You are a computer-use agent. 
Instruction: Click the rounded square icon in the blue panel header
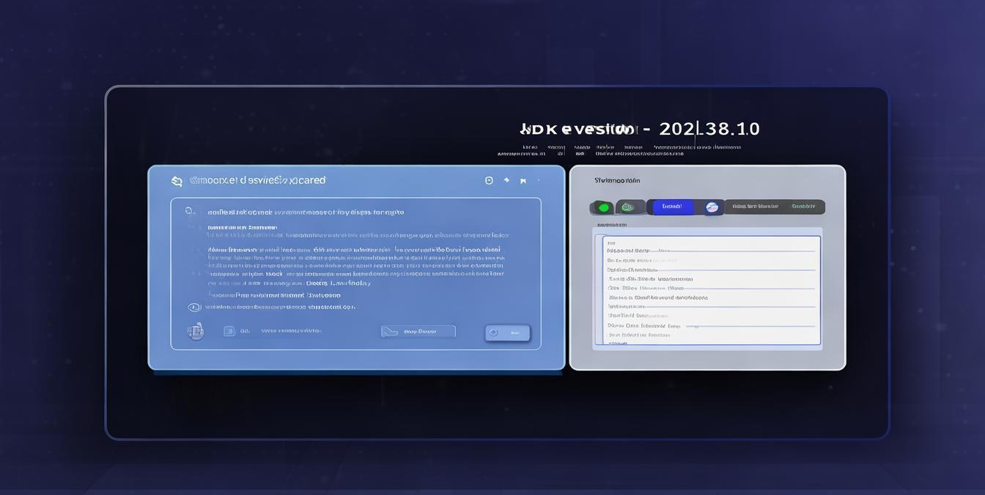(x=489, y=180)
